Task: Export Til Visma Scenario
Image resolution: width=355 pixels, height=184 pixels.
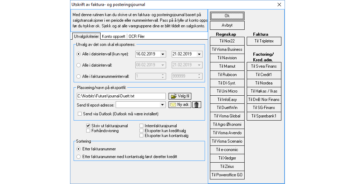Action: (227, 141)
